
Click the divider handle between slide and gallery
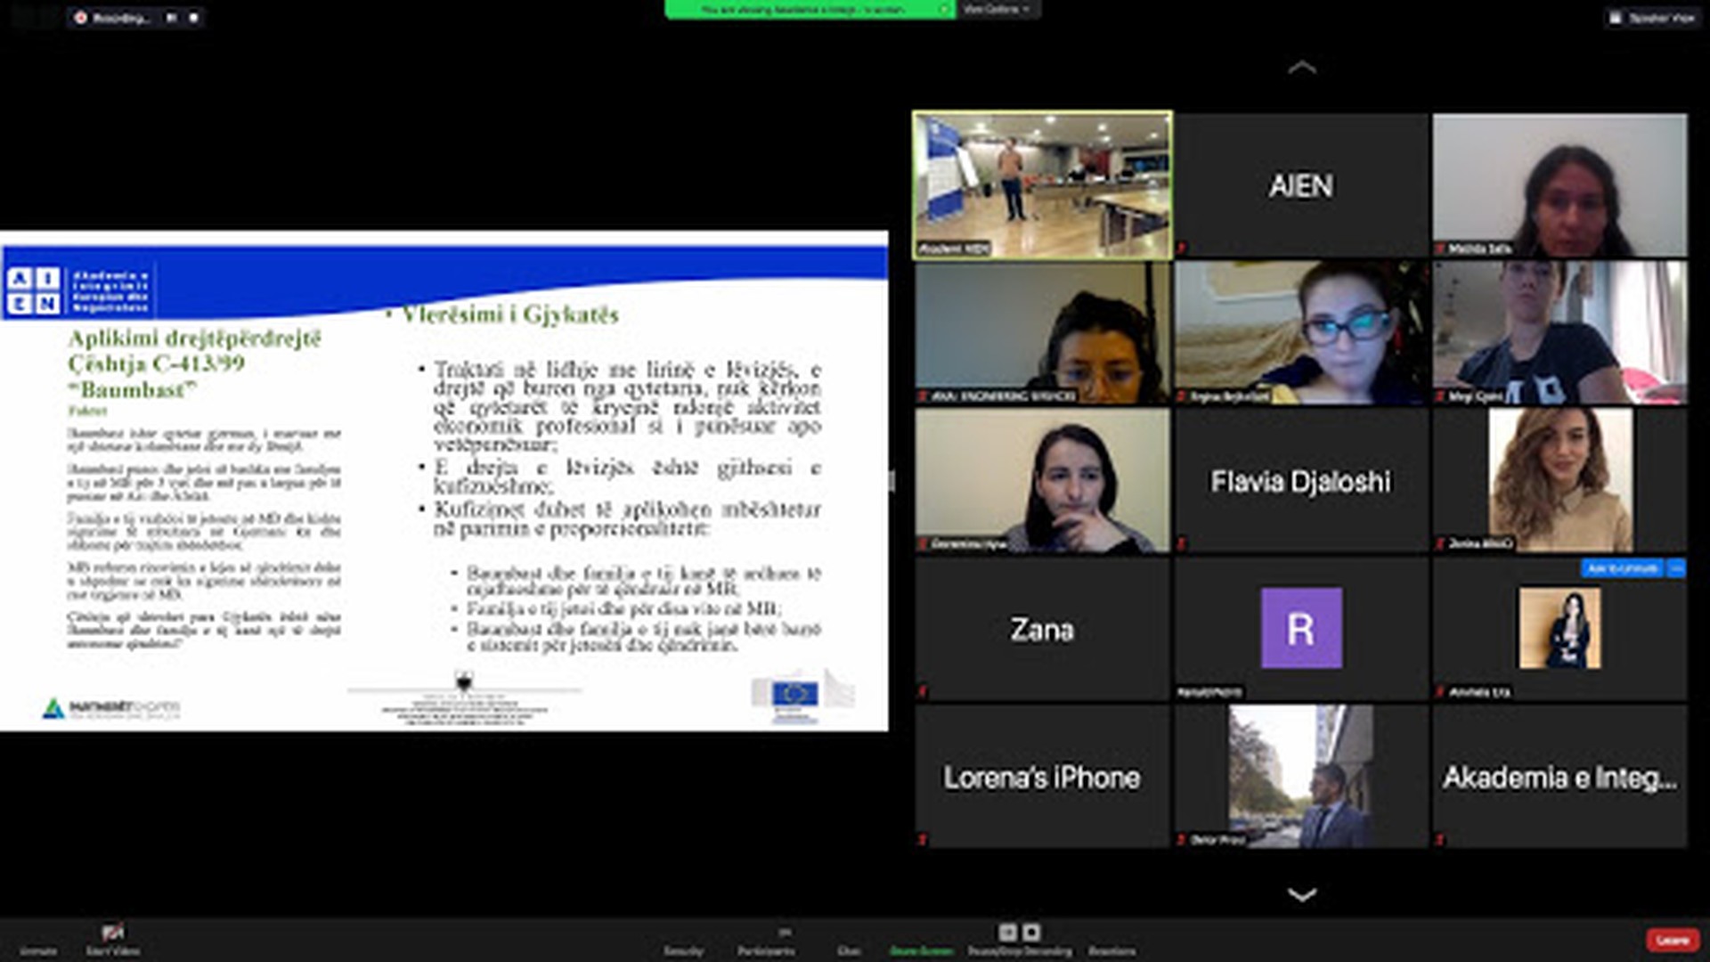coord(892,481)
